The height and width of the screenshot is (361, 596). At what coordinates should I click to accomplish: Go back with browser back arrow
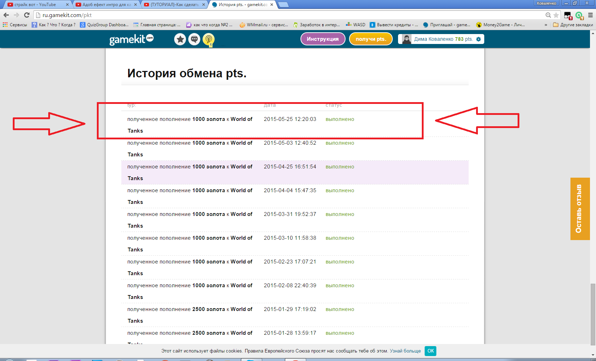6,15
